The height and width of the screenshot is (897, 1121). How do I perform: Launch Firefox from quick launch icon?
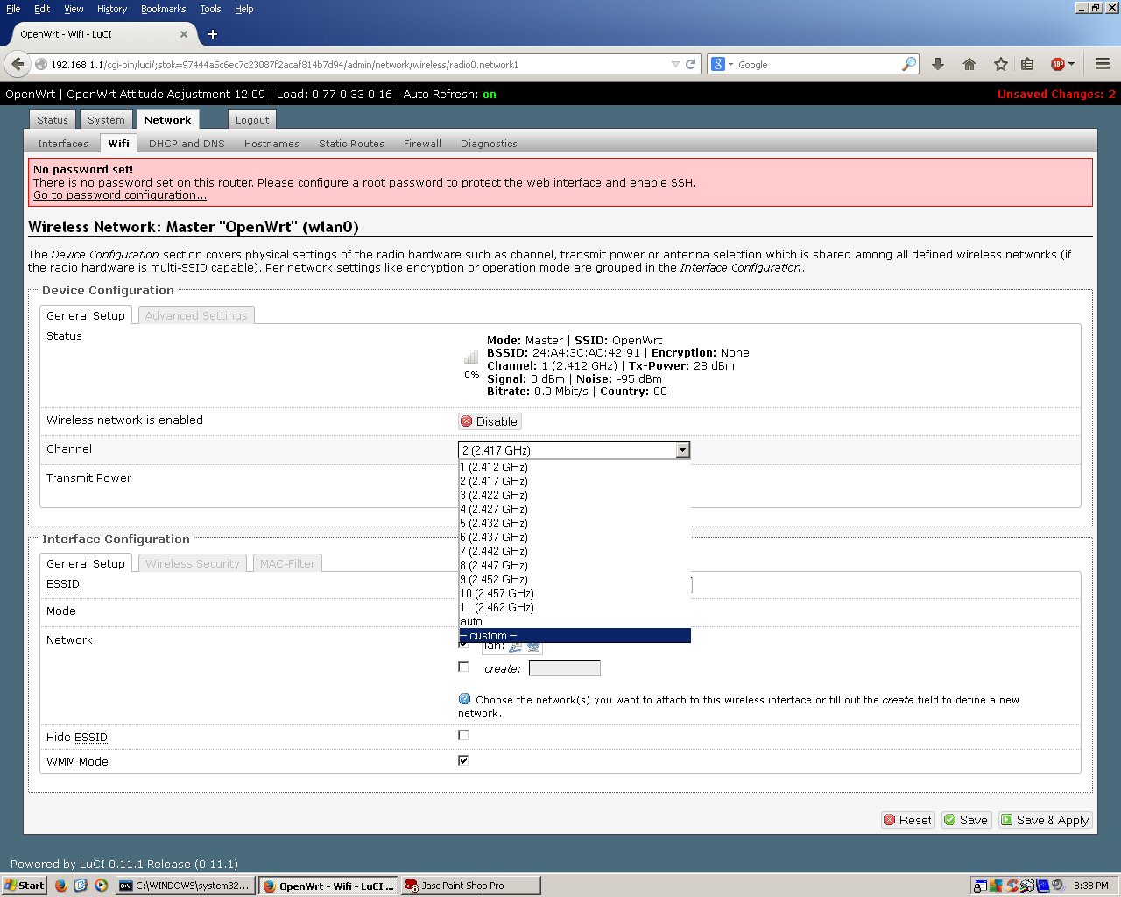60,886
